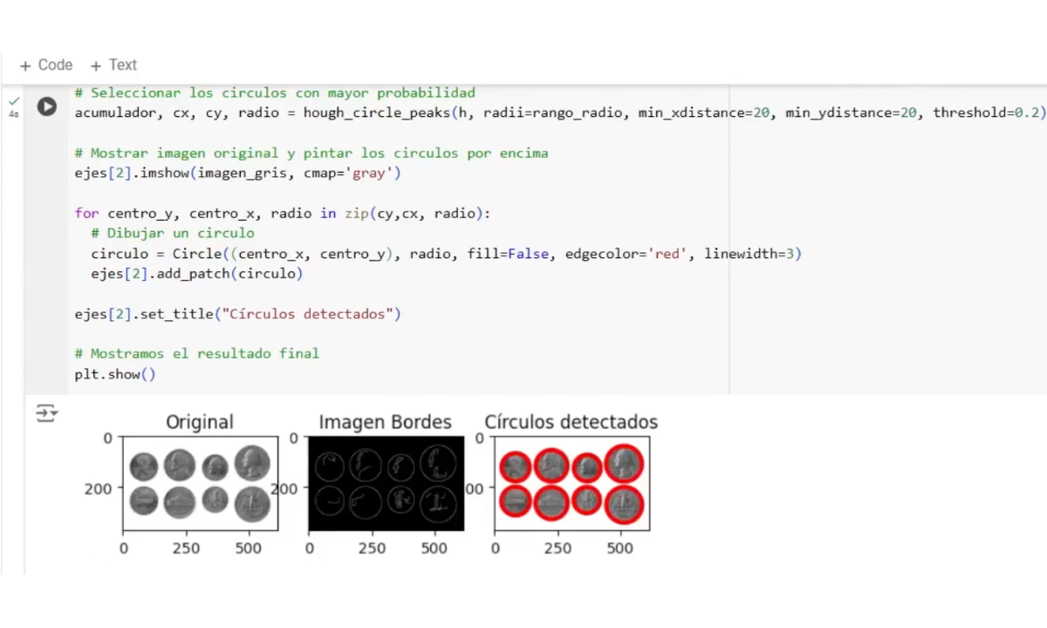
Task: Click the ejes[2].set_title line
Action: click(x=238, y=314)
